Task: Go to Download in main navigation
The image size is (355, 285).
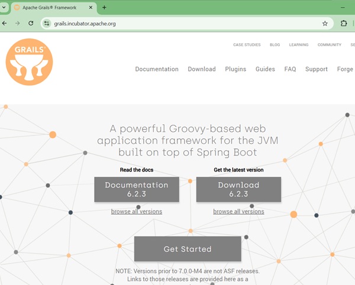Action: tap(202, 69)
